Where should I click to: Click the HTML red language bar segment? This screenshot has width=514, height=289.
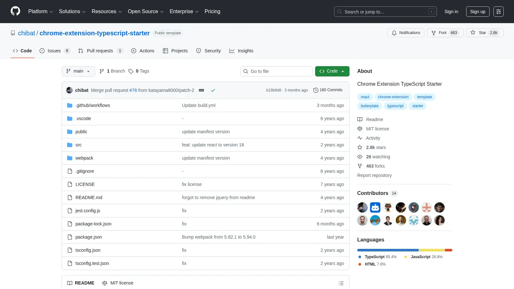pos(448,250)
